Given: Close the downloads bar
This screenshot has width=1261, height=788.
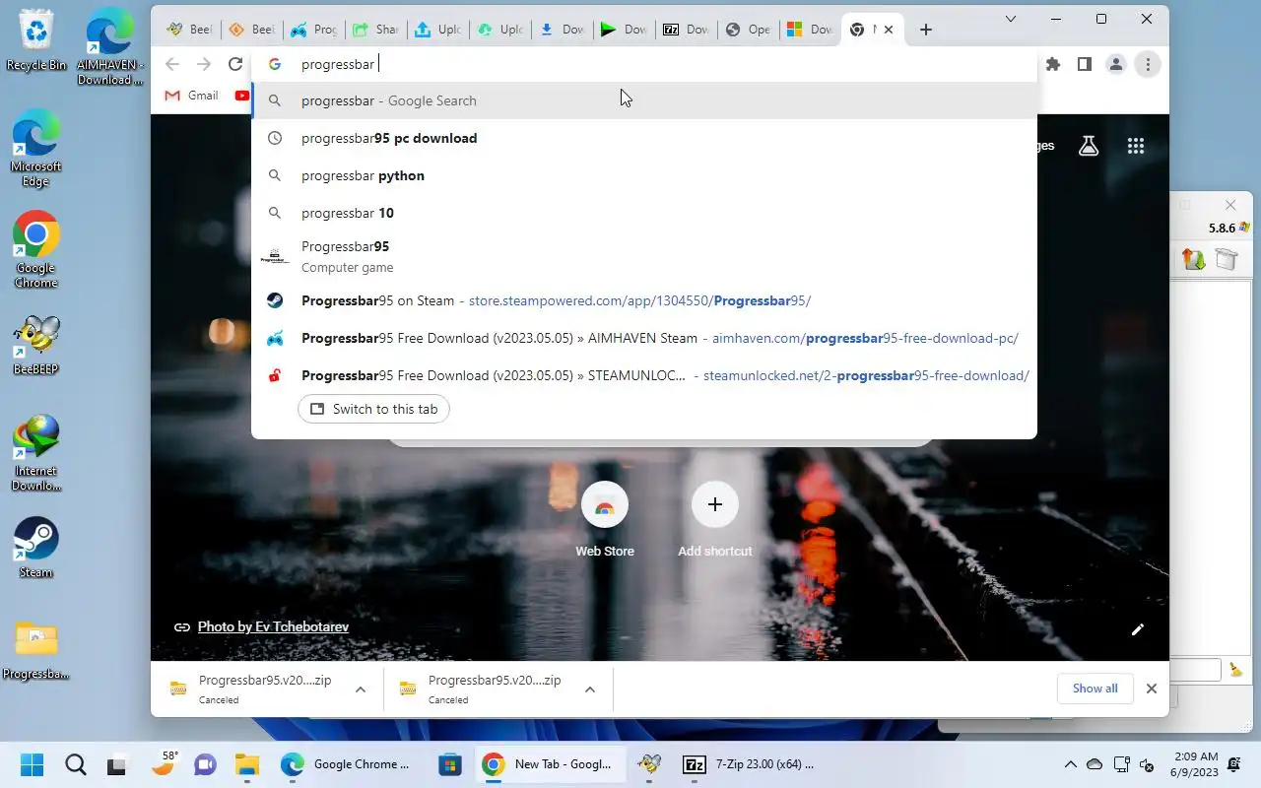Looking at the screenshot, I should 1151,689.
